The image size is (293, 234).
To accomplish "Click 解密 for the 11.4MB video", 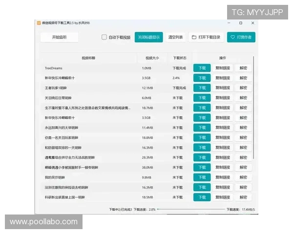I will click(x=243, y=128).
